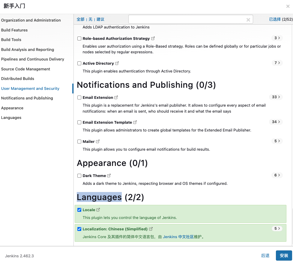Tick the Dark Theme plugin checkbox
This screenshot has width=293, height=263.
tap(79, 176)
